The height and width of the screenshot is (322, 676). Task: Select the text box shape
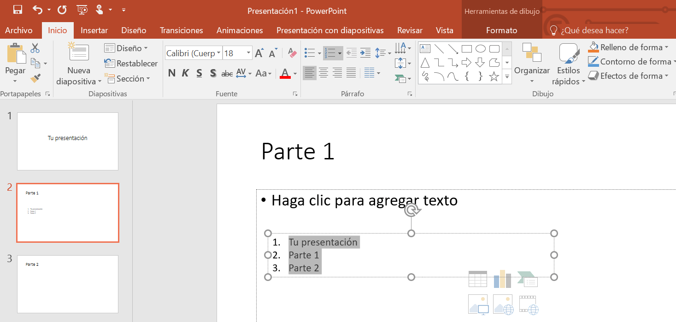(x=425, y=49)
